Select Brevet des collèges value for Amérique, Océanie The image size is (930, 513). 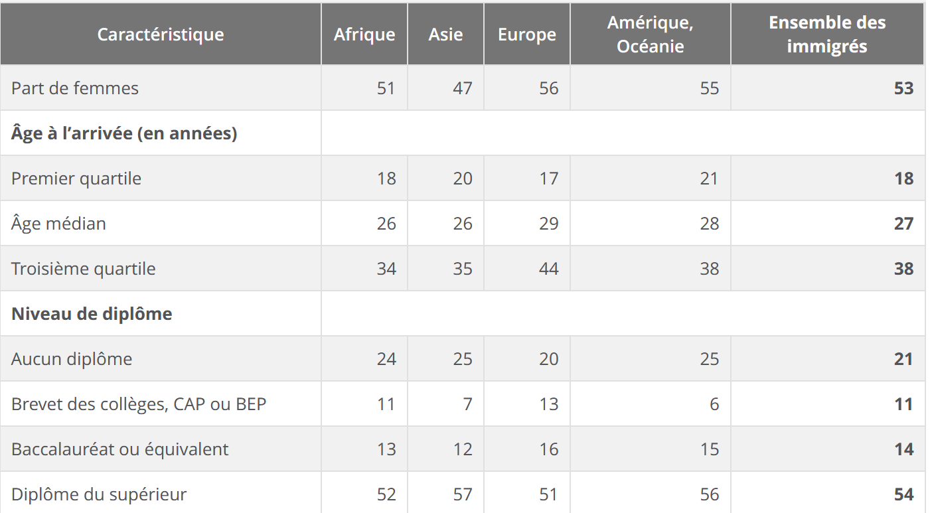pyautogui.click(x=714, y=404)
